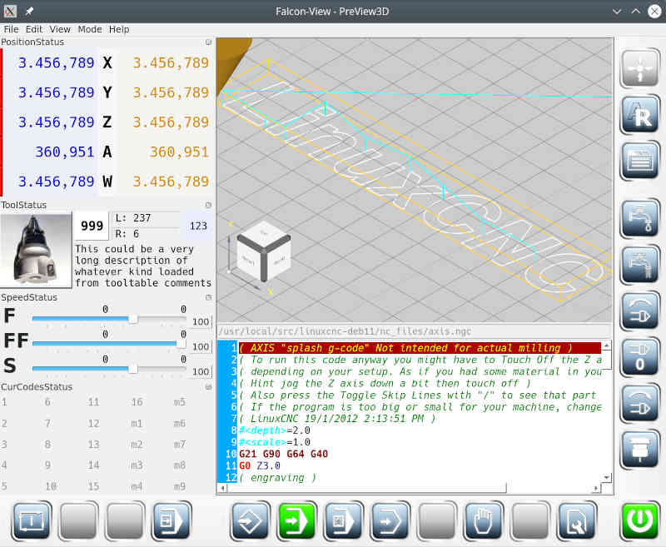The height and width of the screenshot is (547, 666).
Task: Click the tool slot value 123
Action: pyautogui.click(x=198, y=226)
